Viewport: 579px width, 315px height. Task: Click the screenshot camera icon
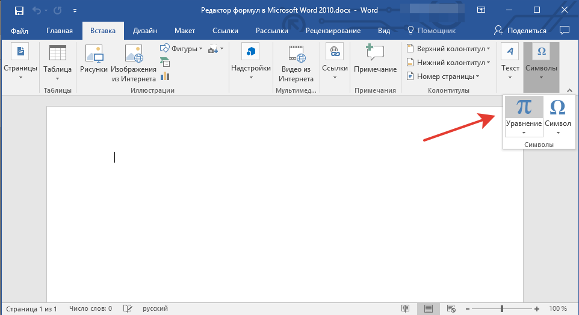pos(213,49)
